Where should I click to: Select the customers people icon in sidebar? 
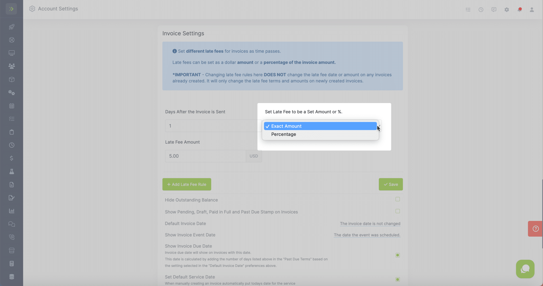click(x=12, y=66)
